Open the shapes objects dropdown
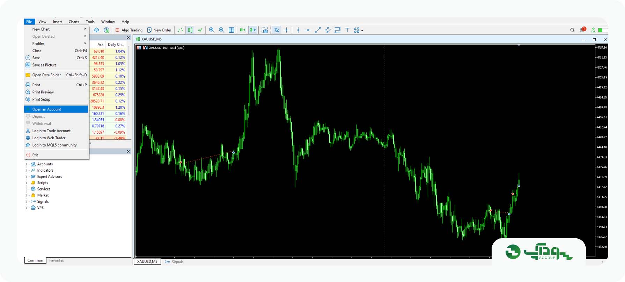This screenshot has width=625, height=282. pyautogui.click(x=358, y=30)
